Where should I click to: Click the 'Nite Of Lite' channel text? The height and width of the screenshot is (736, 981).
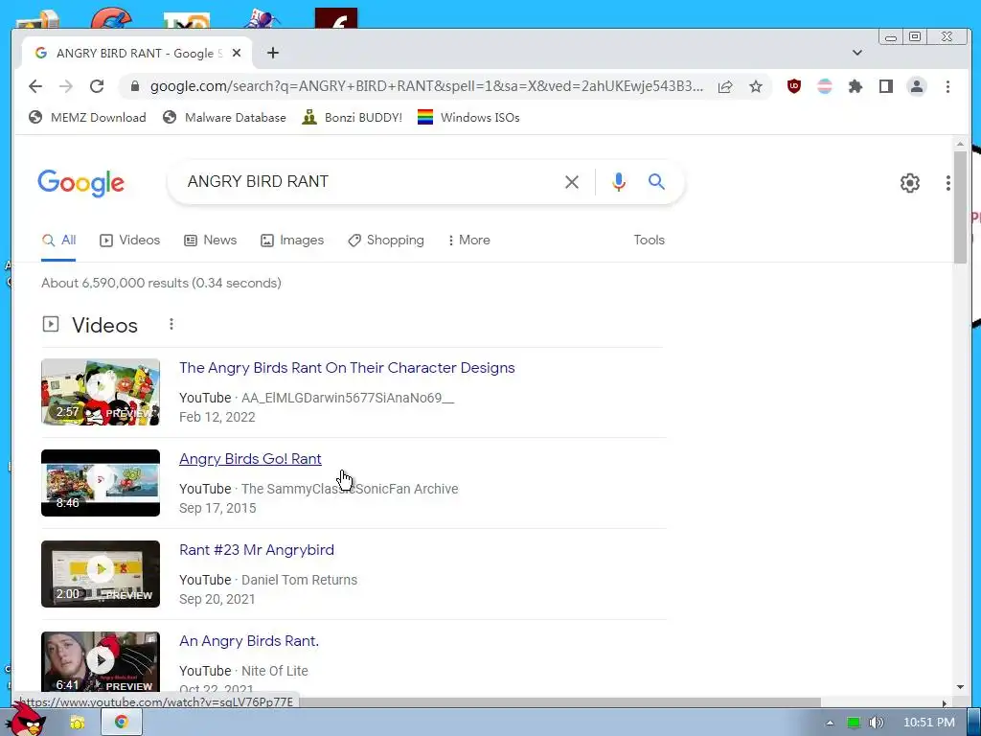click(275, 671)
